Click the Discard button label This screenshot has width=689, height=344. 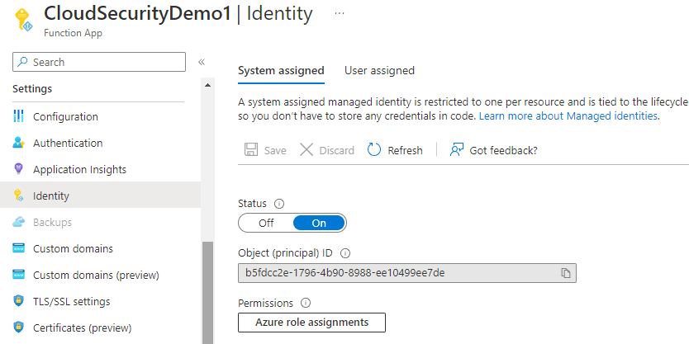(336, 150)
